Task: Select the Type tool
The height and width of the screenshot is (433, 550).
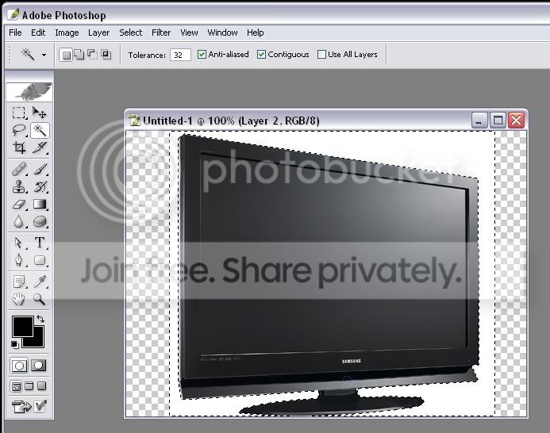Action: pyautogui.click(x=40, y=243)
